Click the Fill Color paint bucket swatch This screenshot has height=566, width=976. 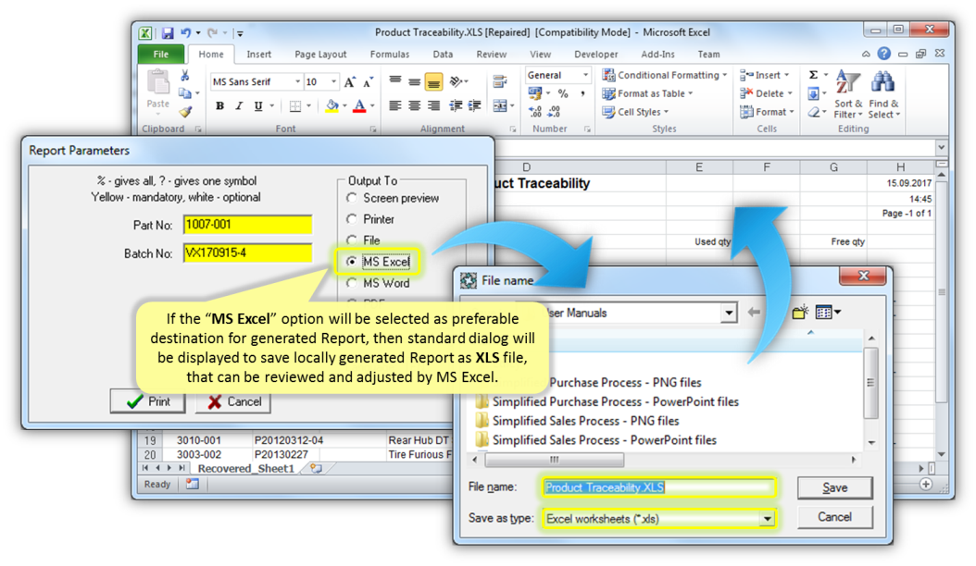click(332, 106)
